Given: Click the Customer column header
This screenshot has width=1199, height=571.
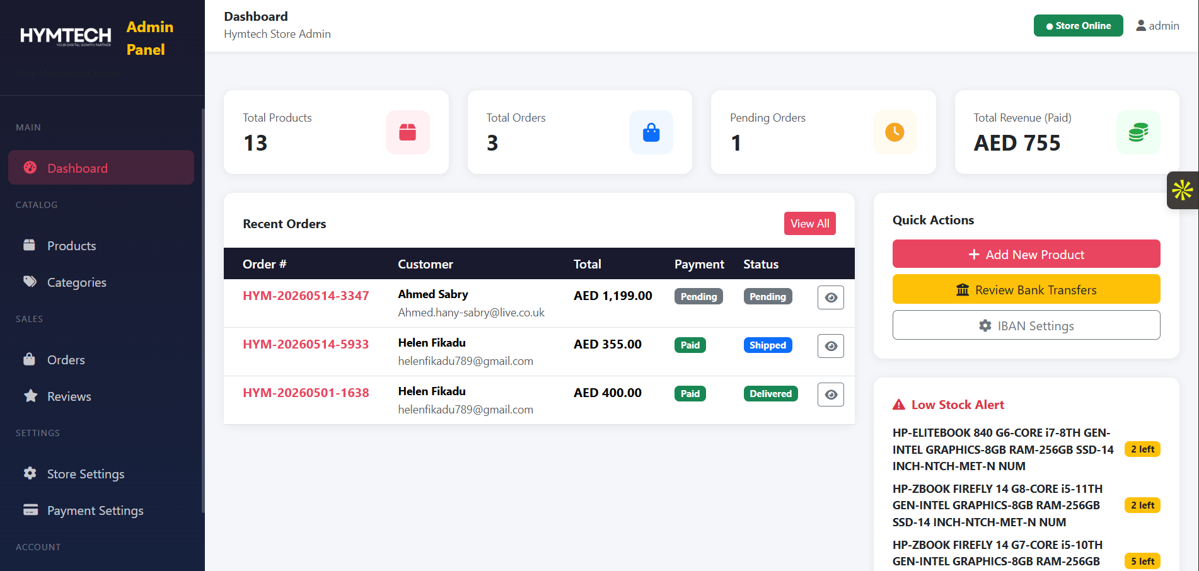Looking at the screenshot, I should (x=426, y=264).
